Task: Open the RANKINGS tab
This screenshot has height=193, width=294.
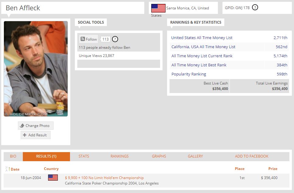Action: [120, 156]
